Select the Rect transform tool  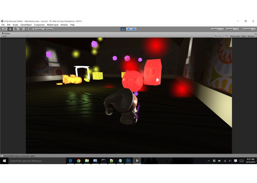tap(26, 29)
